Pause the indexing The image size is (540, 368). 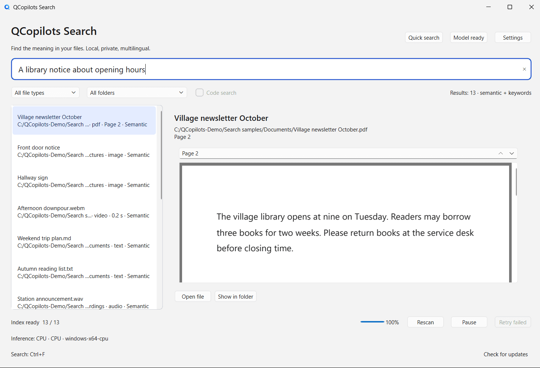click(x=469, y=322)
